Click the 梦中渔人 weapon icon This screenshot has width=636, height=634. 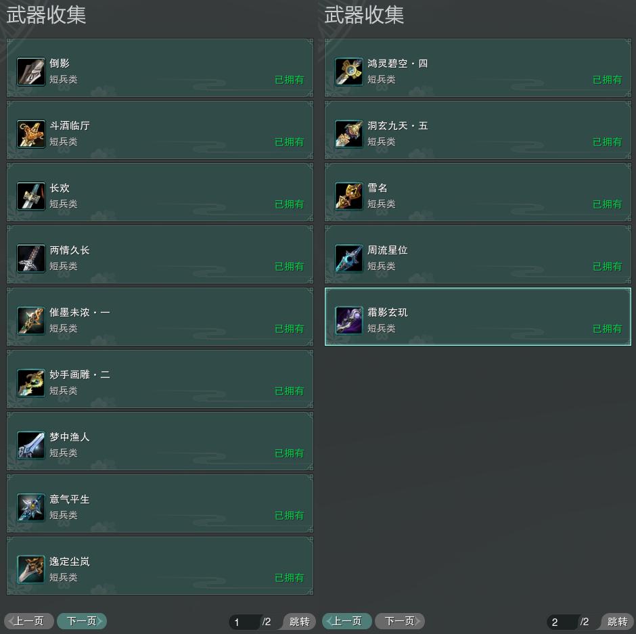coord(31,445)
